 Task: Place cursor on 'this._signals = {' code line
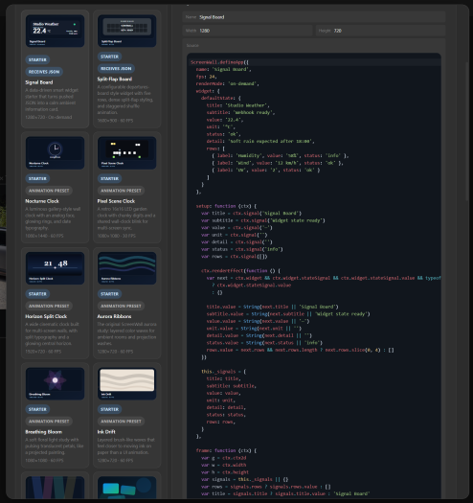tap(223, 372)
